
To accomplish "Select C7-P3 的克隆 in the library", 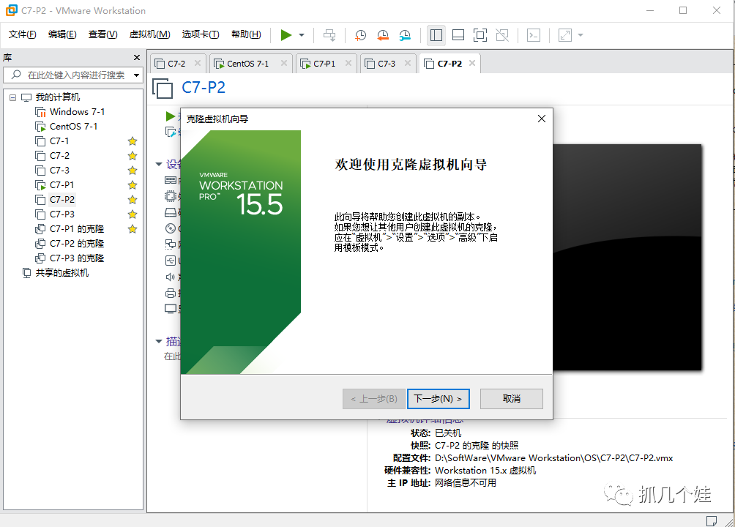I will 76,258.
